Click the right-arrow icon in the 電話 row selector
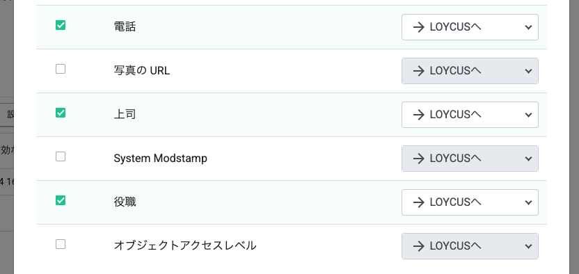Screen dimensions: 579x274 [418, 27]
